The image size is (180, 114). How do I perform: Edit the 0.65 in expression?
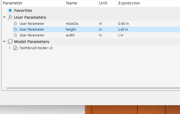click(x=123, y=24)
